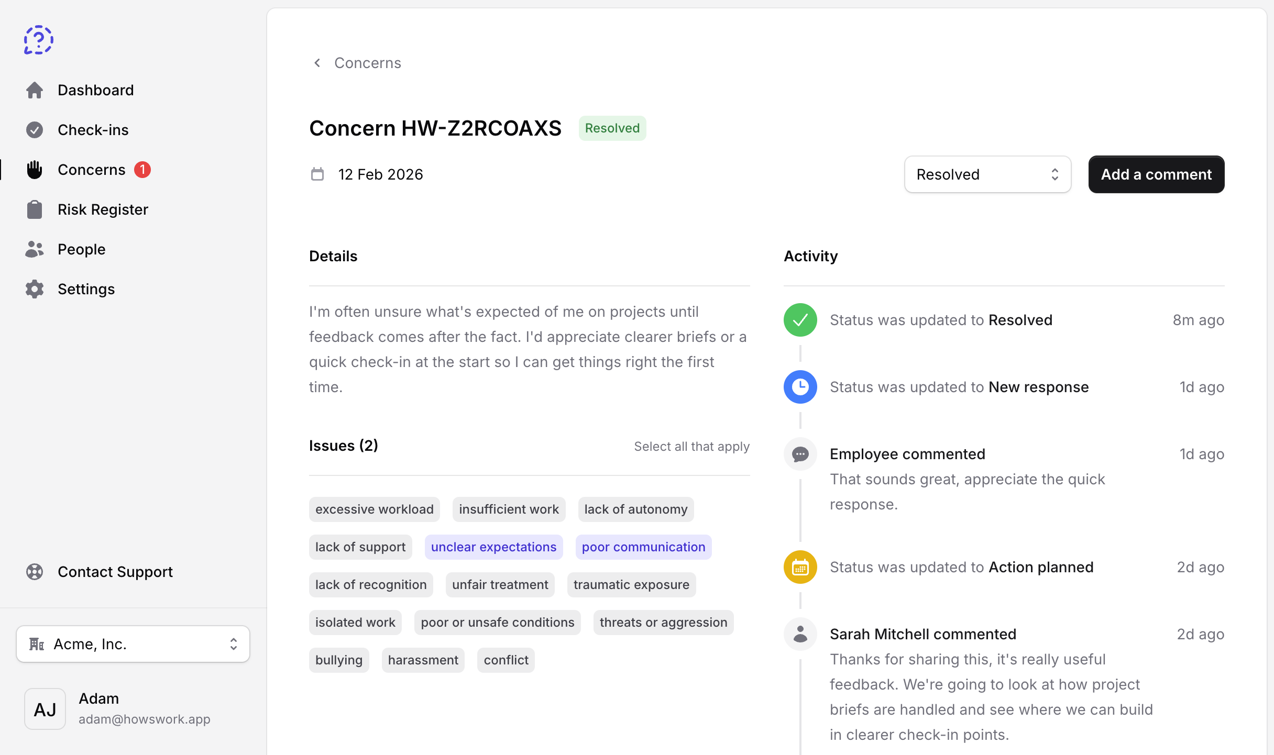Click the Add a comment button

coord(1156,174)
